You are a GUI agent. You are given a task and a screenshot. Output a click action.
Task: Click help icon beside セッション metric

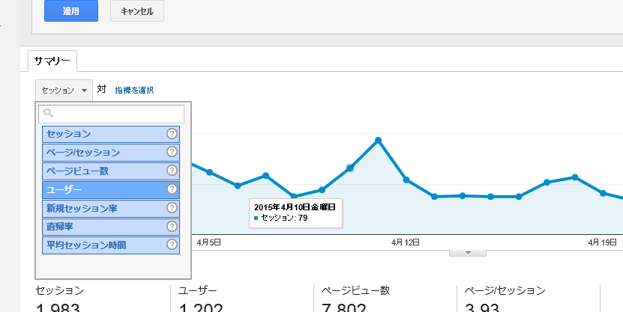pos(172,134)
